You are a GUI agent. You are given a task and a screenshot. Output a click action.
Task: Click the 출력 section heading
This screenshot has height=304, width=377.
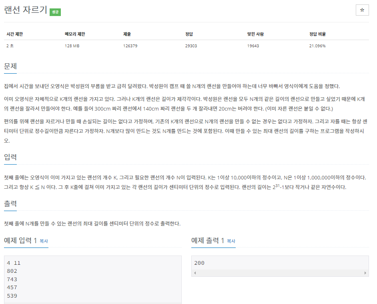[10, 203]
